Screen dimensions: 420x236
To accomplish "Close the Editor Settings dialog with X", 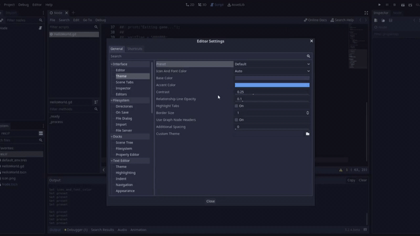I will point(311,41).
